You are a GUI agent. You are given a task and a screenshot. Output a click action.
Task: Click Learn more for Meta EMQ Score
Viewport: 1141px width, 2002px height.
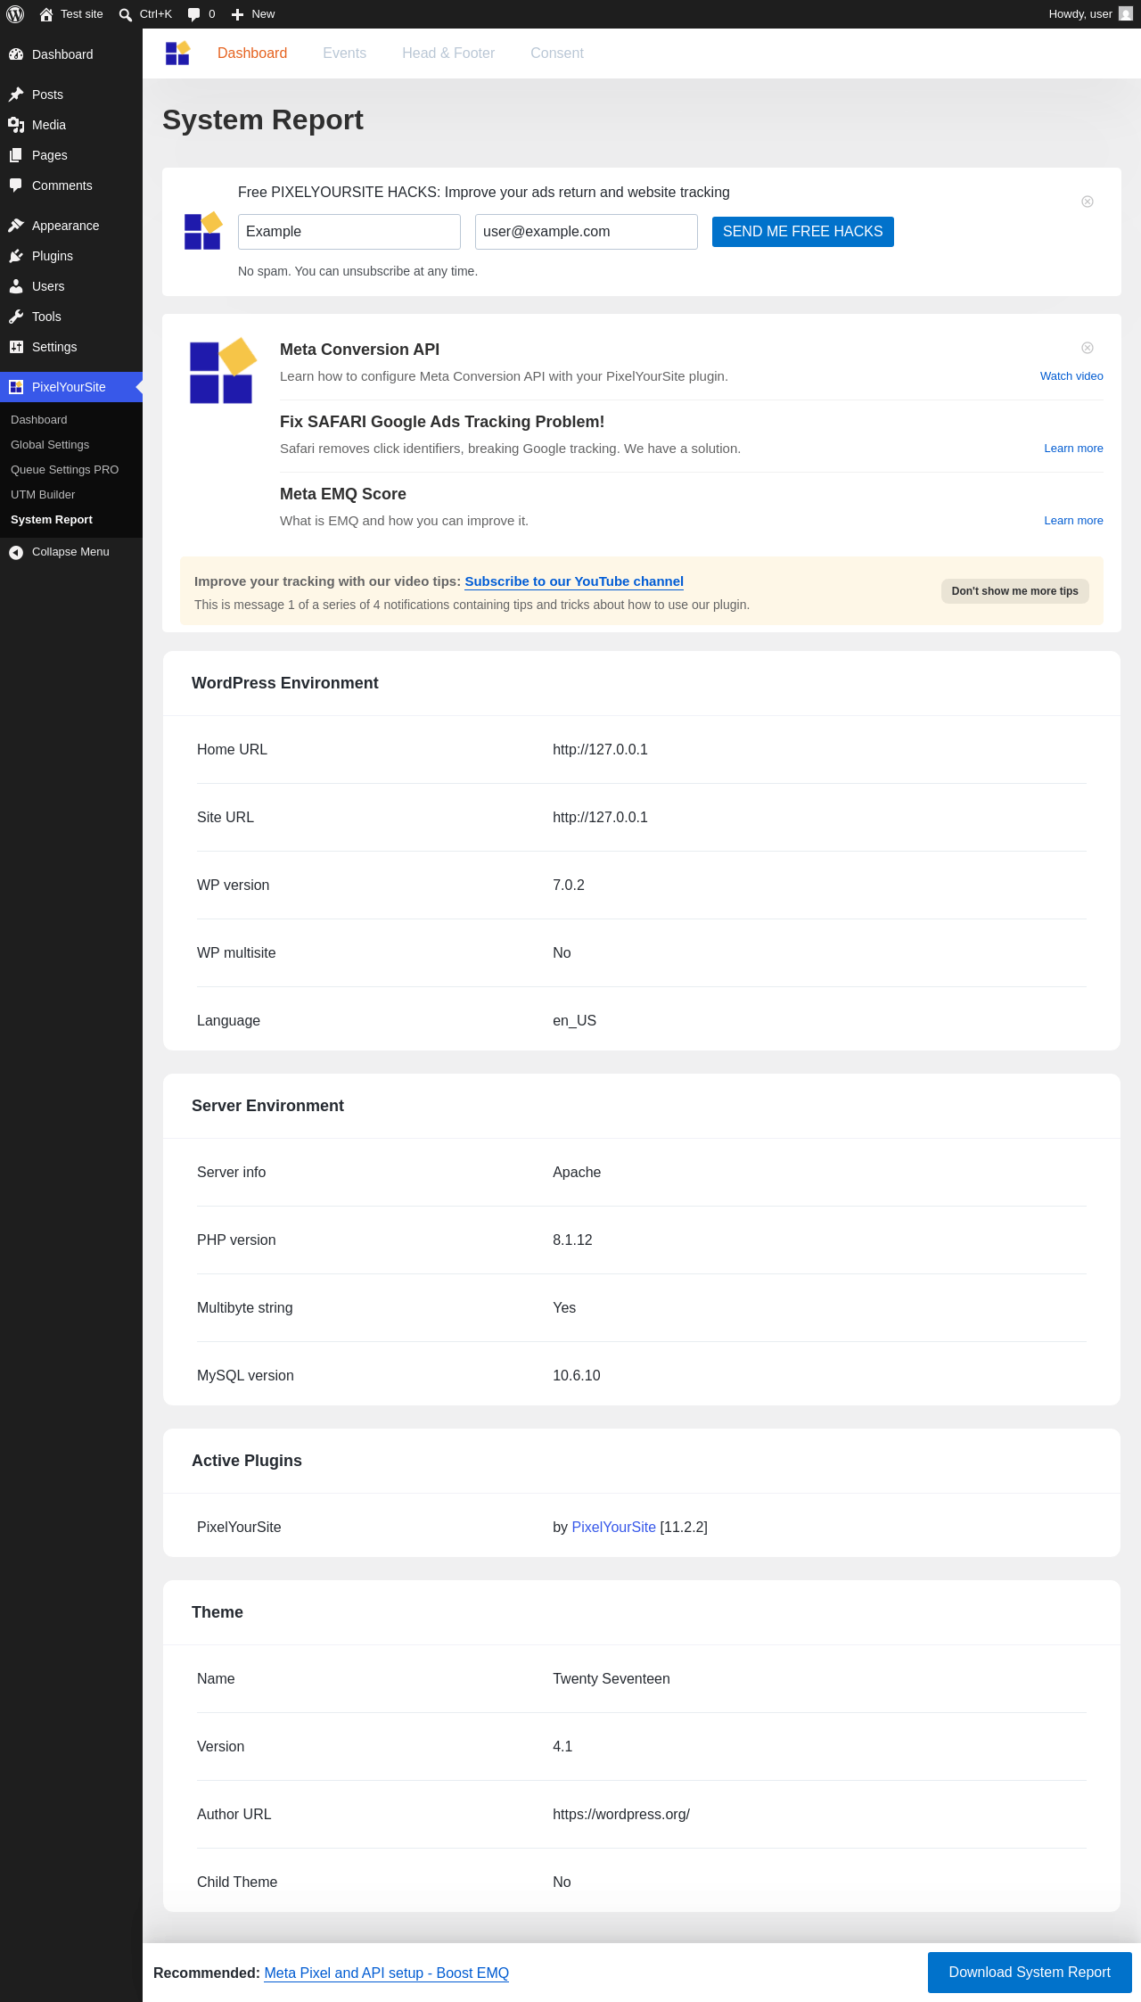coord(1074,521)
